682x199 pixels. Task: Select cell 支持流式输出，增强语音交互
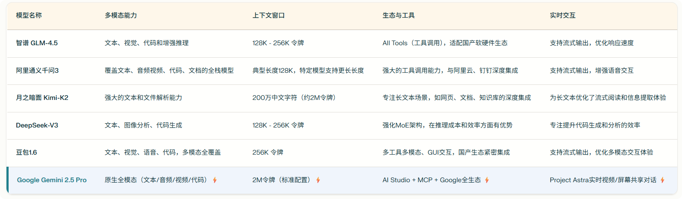(x=592, y=70)
